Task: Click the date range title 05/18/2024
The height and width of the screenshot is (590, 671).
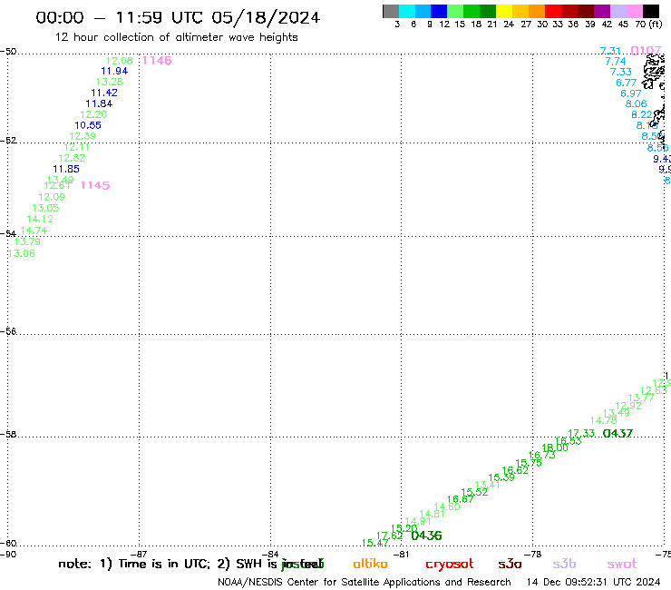Action: 266,17
